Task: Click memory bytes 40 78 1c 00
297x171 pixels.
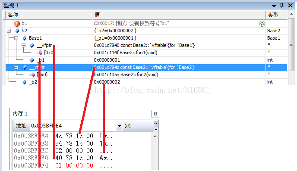Action: click(74, 158)
